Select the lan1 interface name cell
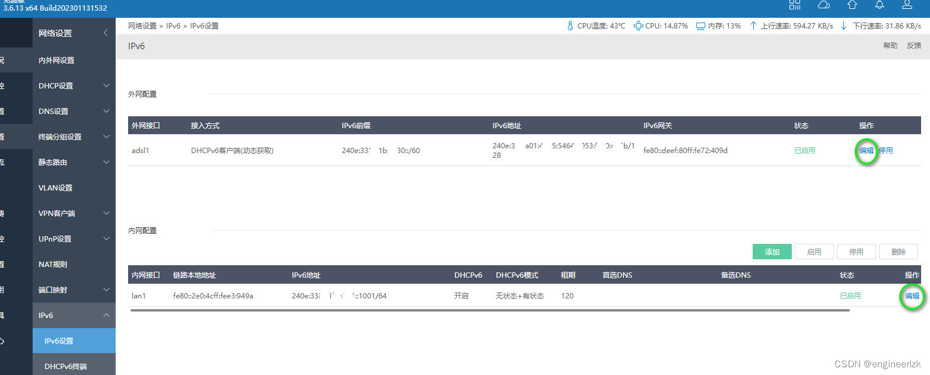 coord(139,295)
